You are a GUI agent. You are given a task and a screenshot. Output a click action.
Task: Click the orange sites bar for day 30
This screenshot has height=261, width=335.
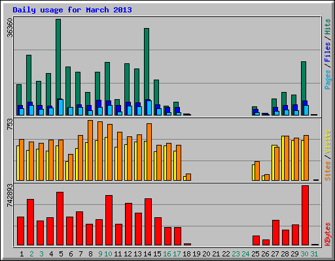click(306, 158)
